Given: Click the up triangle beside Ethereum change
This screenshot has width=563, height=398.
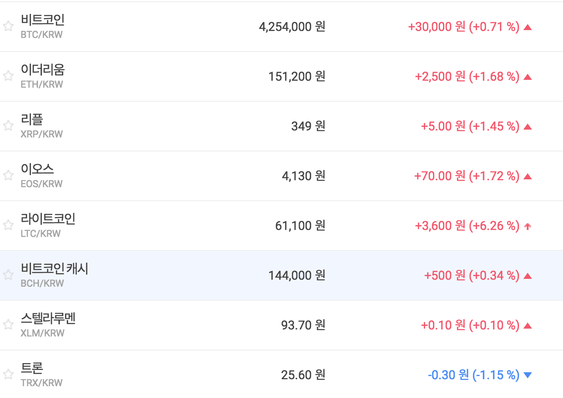Looking at the screenshot, I should (527, 77).
